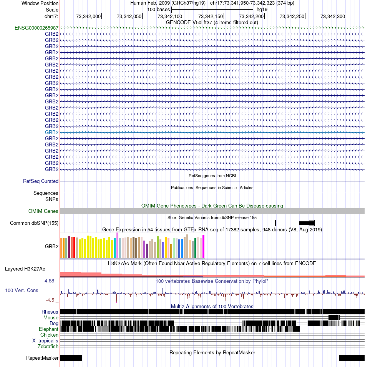Image resolution: width=365 pixels, height=367 pixels.
Task: Click the Sequences label of Publications track
Action: pyautogui.click(x=46, y=193)
